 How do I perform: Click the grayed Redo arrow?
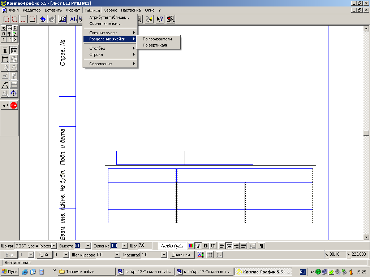point(51,19)
